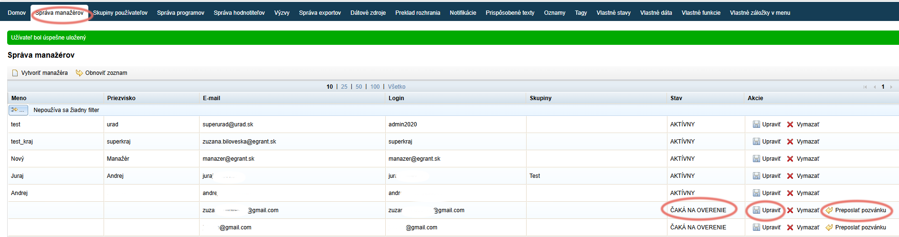Show 25 records per page
The height and width of the screenshot is (237, 899).
click(344, 87)
